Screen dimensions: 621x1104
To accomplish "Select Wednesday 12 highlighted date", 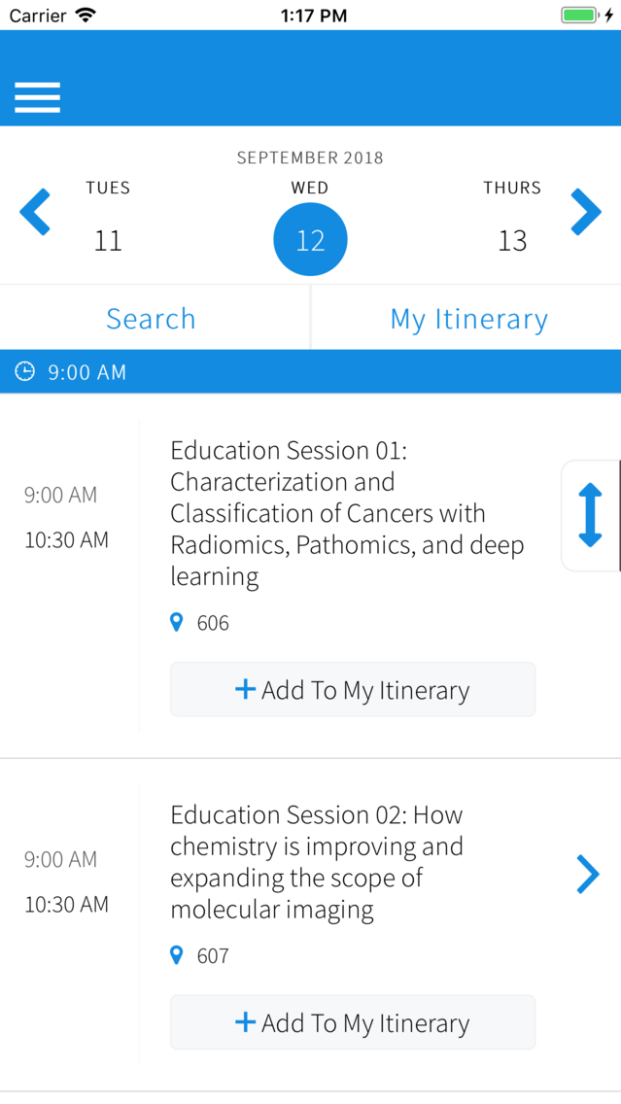I will coord(311,239).
